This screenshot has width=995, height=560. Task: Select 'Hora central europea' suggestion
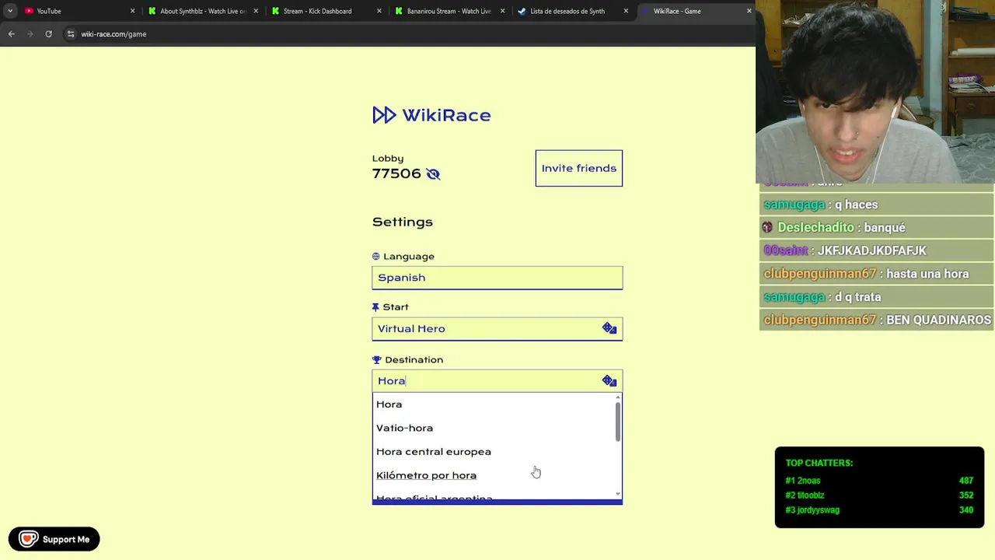(x=494, y=452)
